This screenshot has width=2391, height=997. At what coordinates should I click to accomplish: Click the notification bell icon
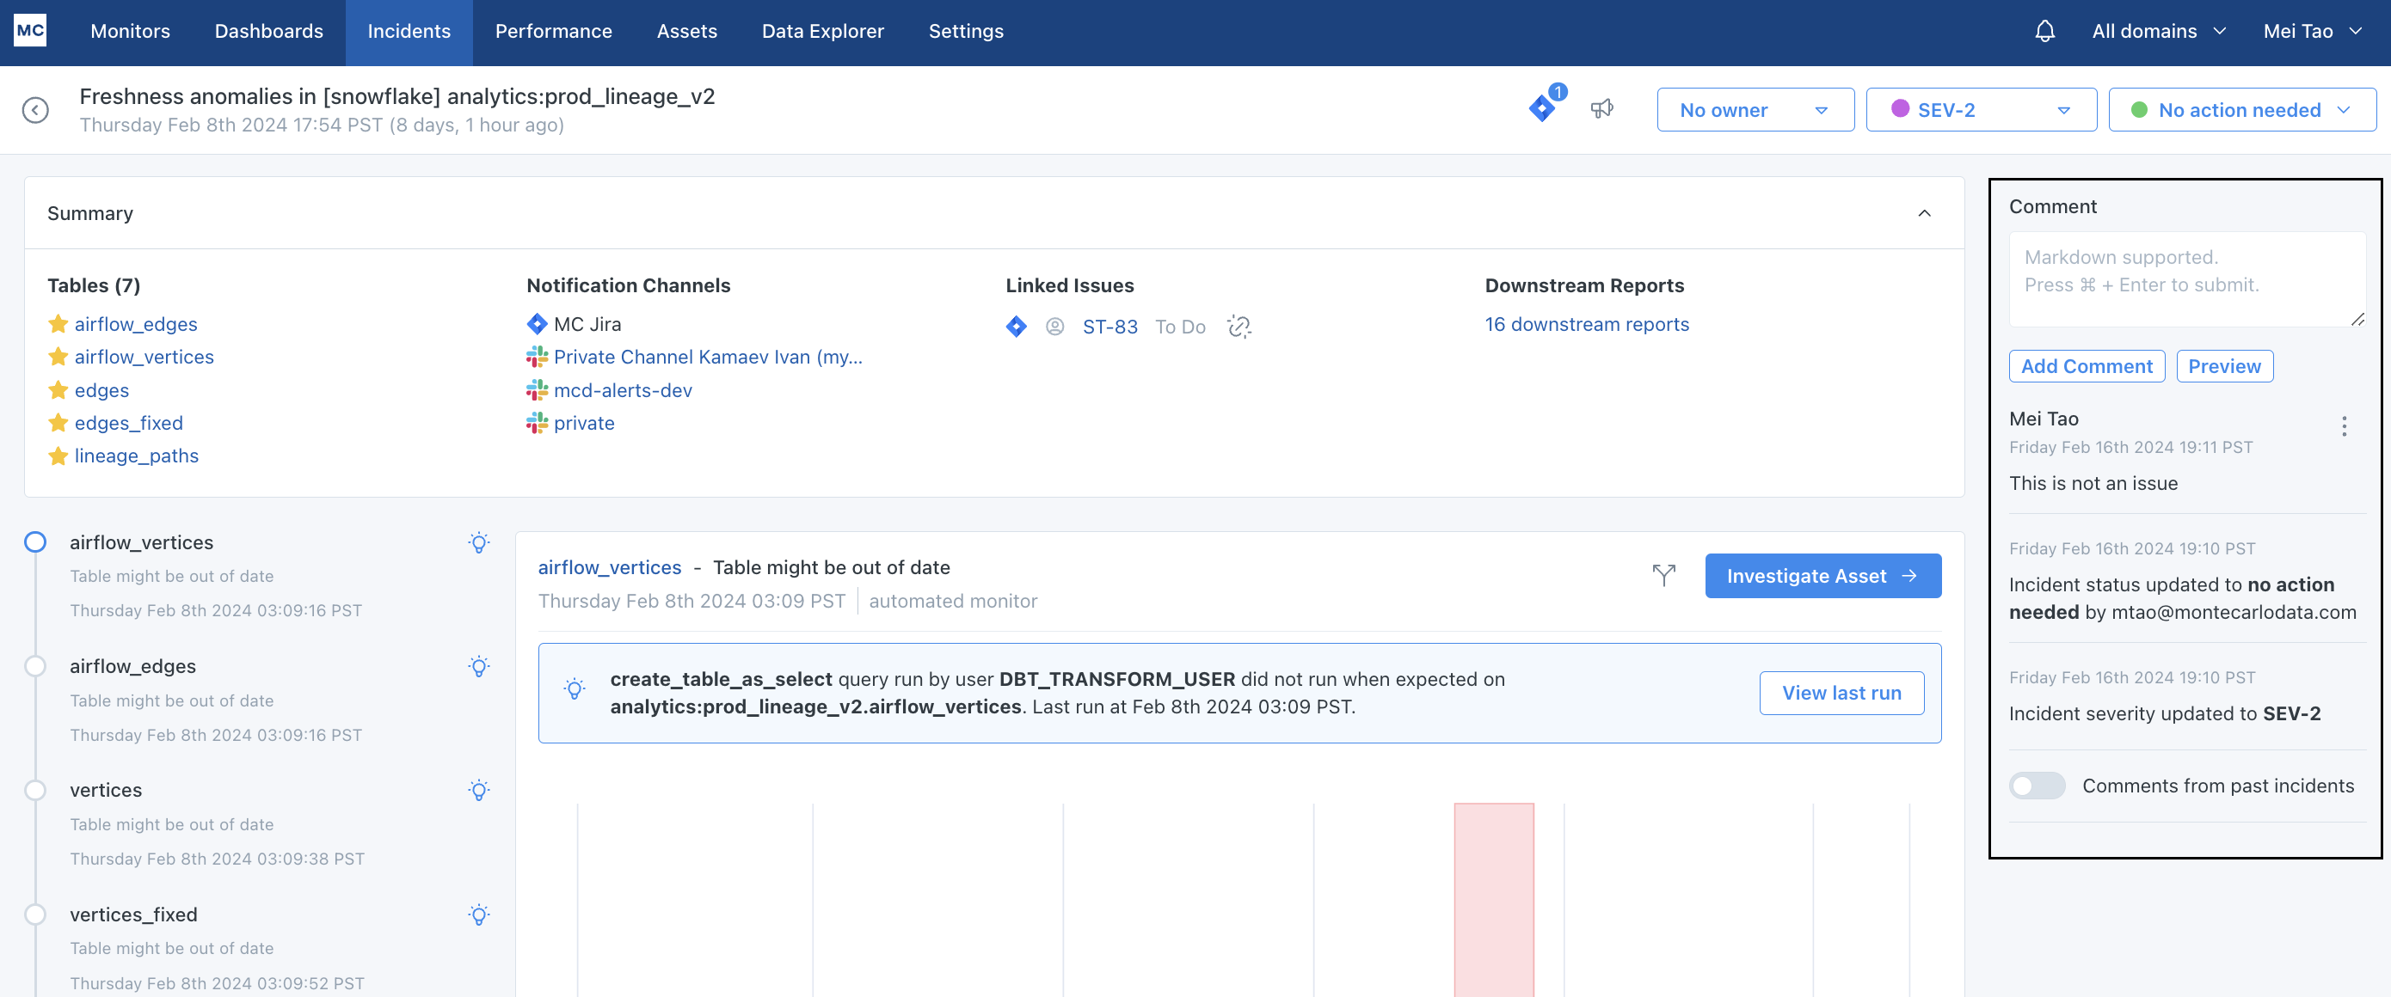[2045, 30]
